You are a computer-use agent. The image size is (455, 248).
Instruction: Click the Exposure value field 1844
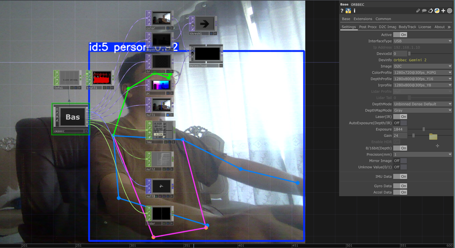pos(400,129)
